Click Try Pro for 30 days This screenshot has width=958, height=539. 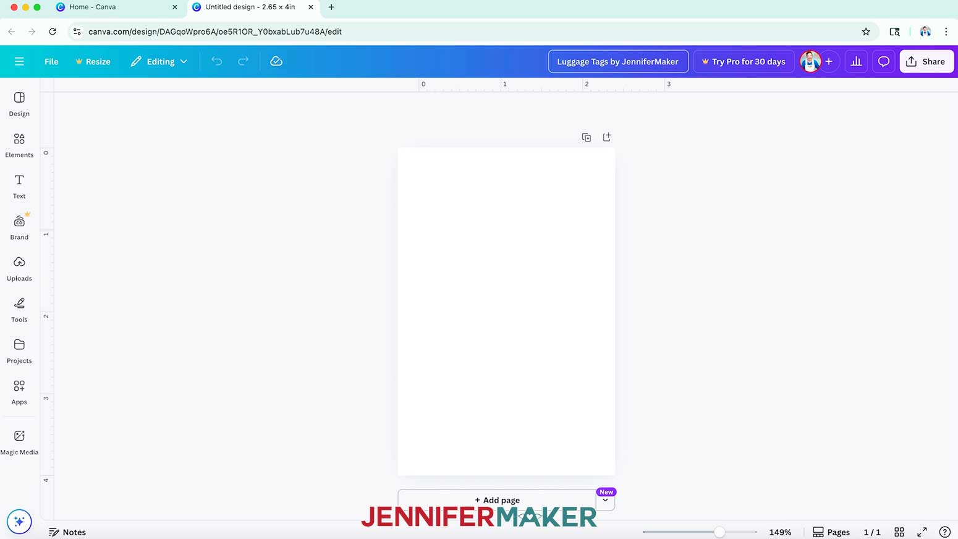coord(744,61)
